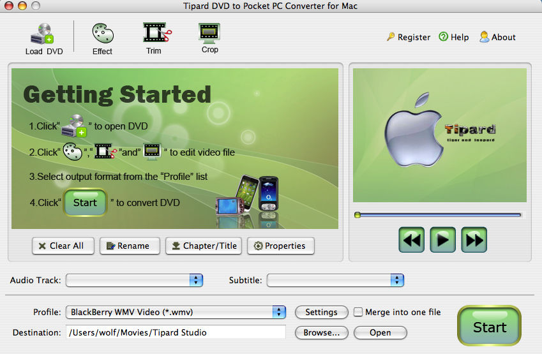The image size is (542, 354).
Task: Click the Tipard Apple logo preview area
Action: 440,135
